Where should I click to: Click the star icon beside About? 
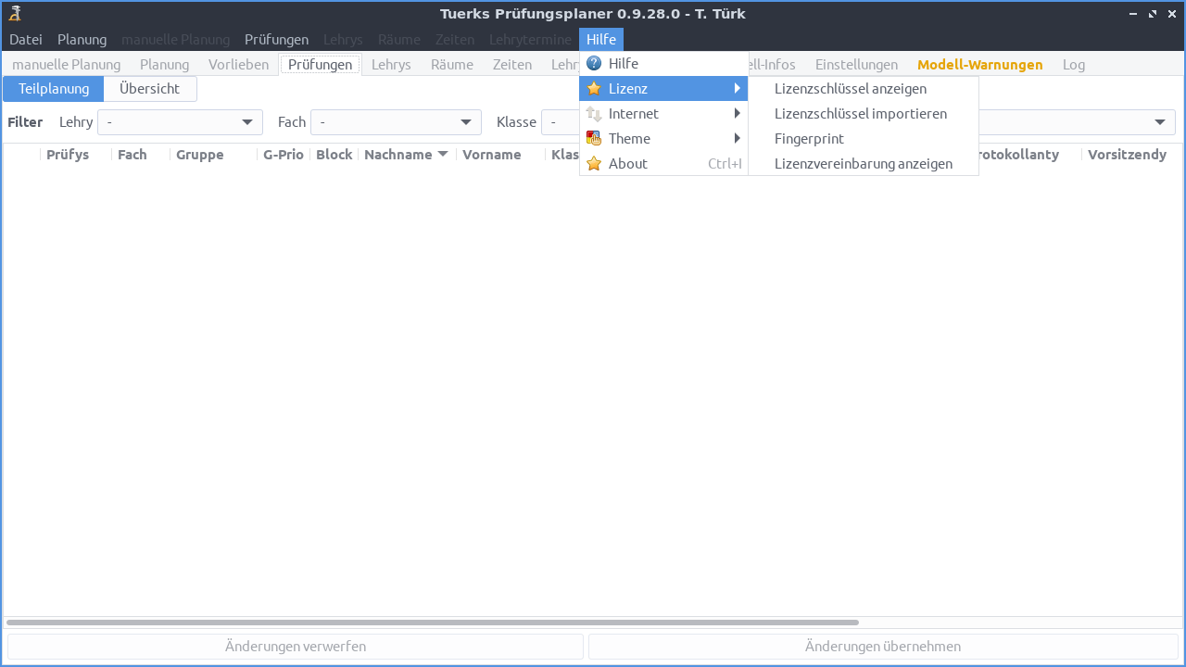pyautogui.click(x=594, y=164)
